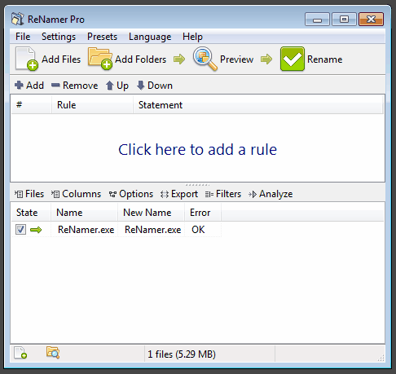This screenshot has height=374, width=396.
Task: Click the Preview magnifier icon
Action: pos(205,59)
